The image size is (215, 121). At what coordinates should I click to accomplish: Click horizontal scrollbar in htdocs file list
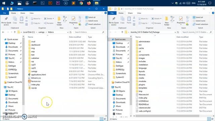61,116
